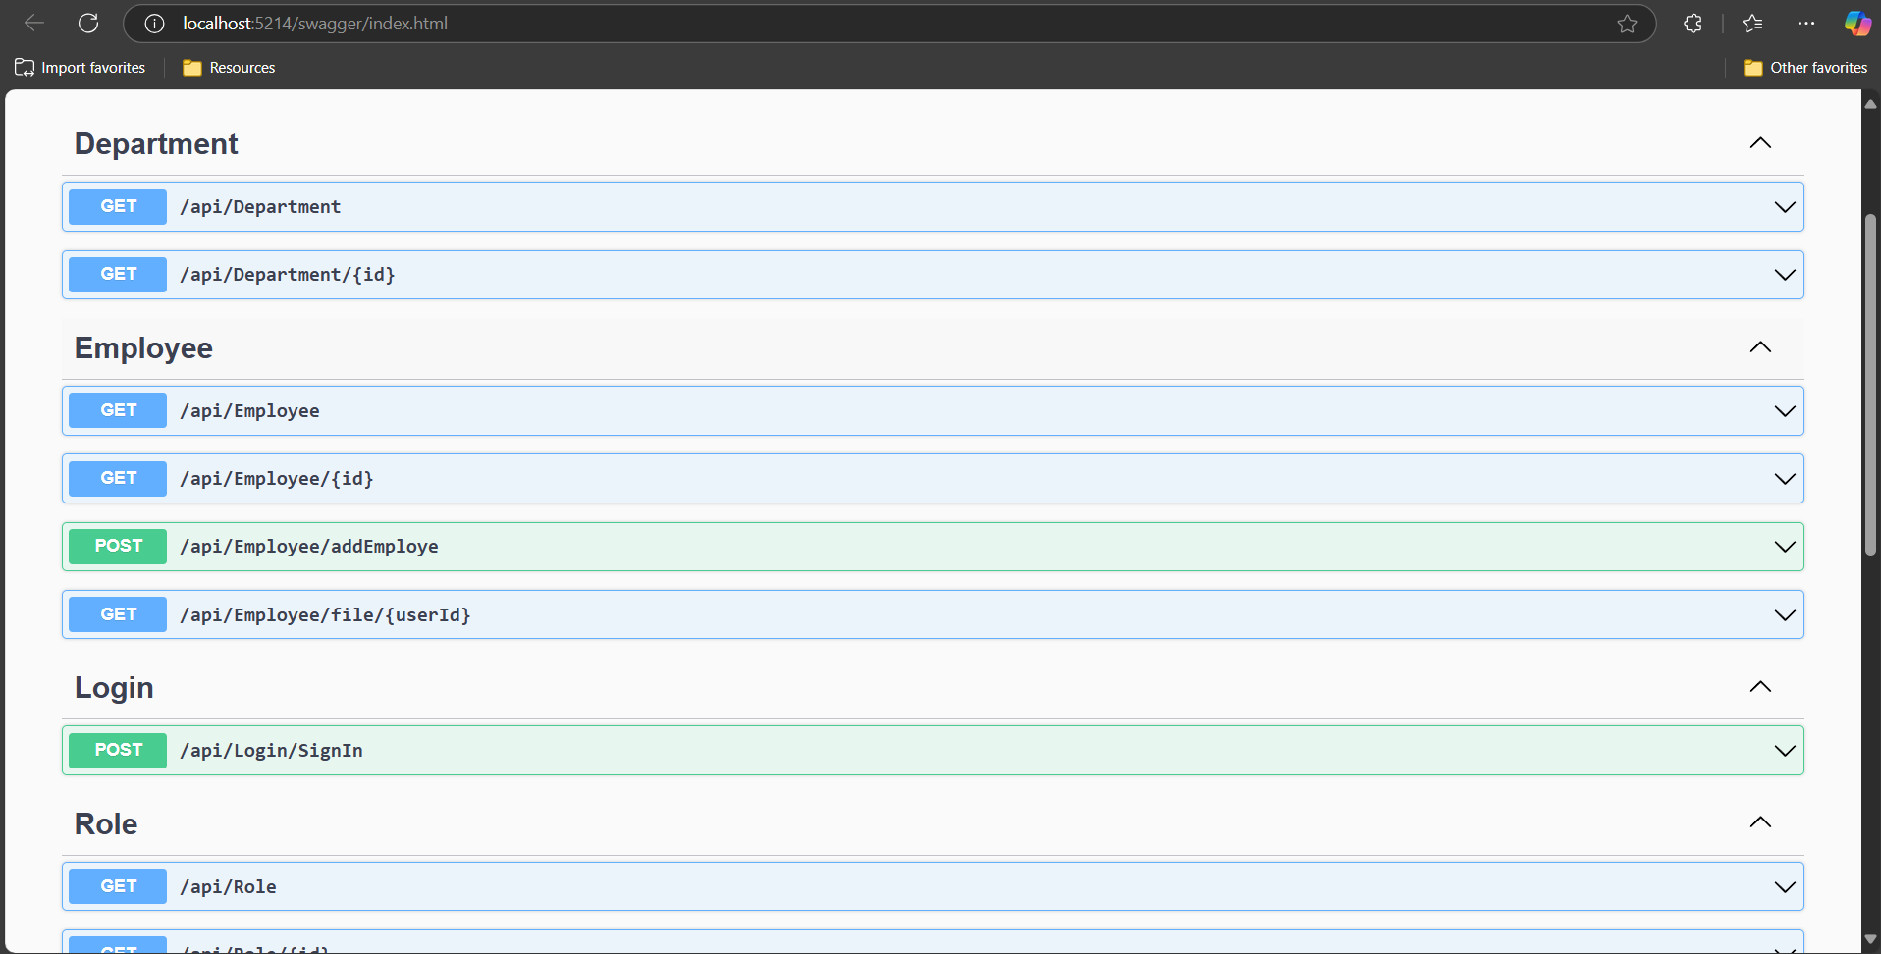Click the /api/Login/SignIn path text

coord(271,751)
